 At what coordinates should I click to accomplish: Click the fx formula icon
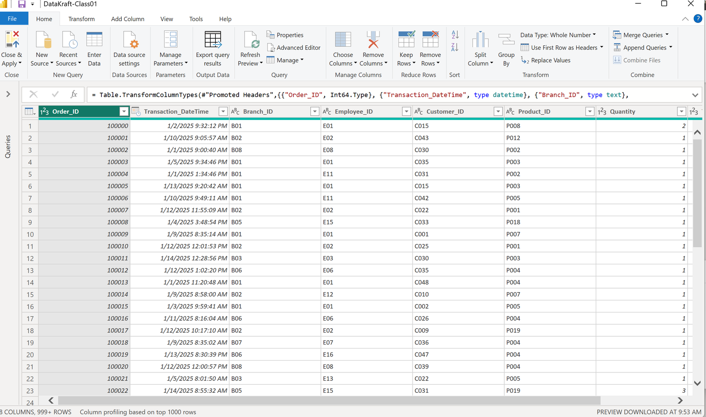(x=74, y=94)
